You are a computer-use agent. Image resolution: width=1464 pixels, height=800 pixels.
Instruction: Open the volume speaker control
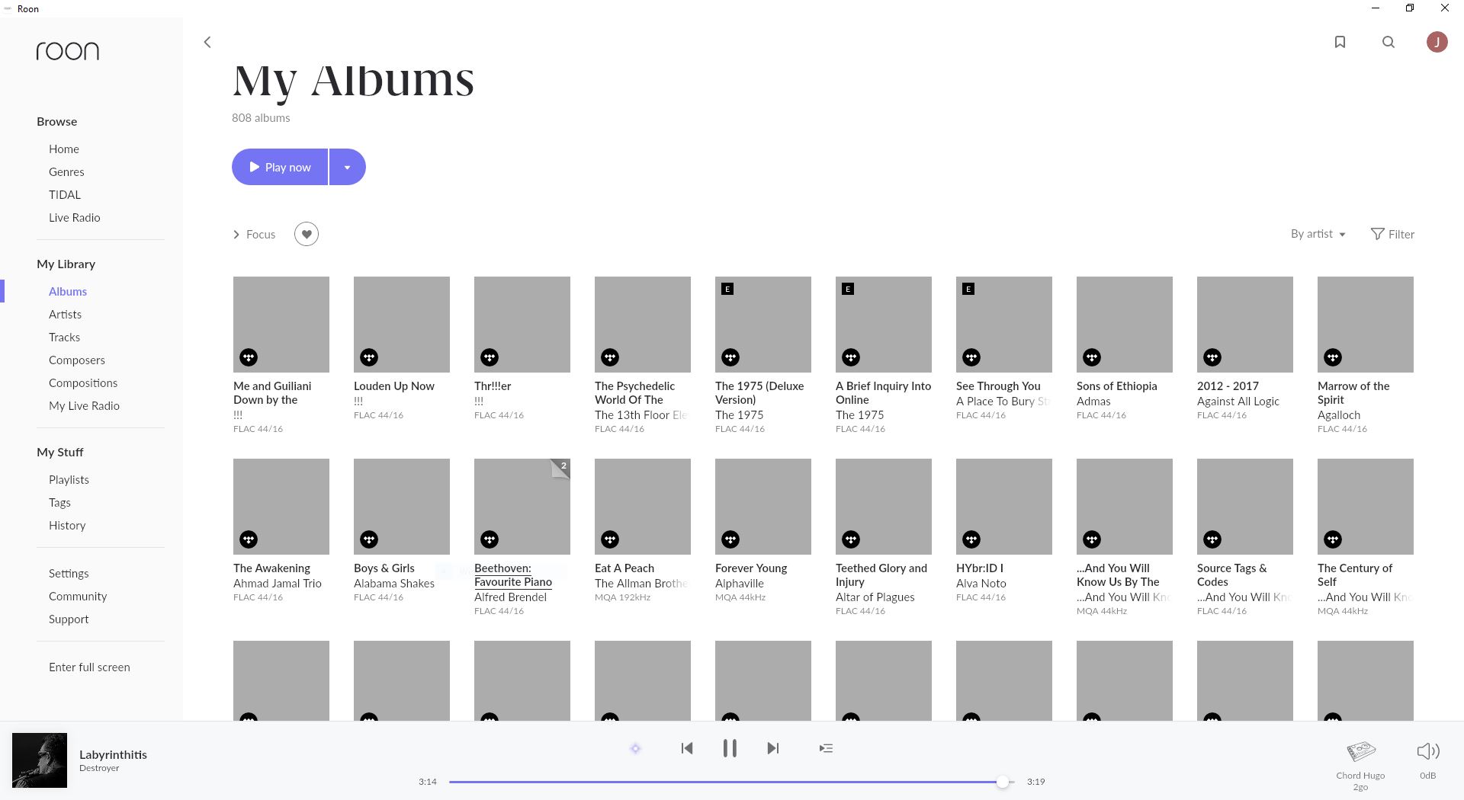click(1427, 751)
